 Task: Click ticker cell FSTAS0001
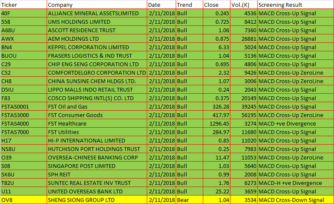pyautogui.click(x=23, y=106)
